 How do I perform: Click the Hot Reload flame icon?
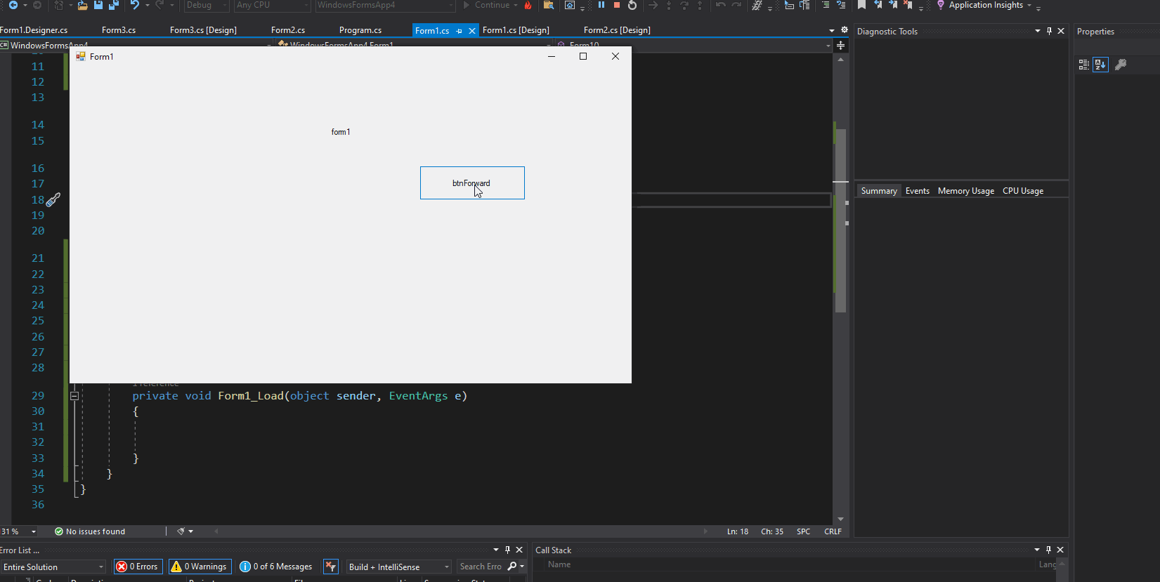click(528, 5)
